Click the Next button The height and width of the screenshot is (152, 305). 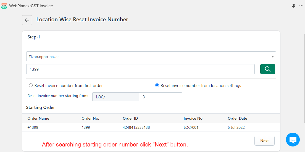265,141
